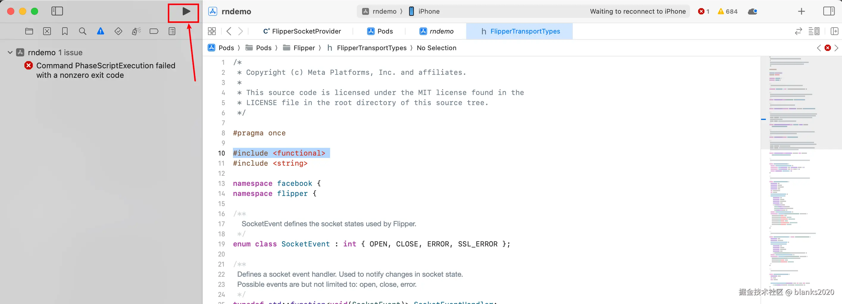This screenshot has height=304, width=842.
Task: Open the 'No Selection' symbol breadcrumb
Action: coord(436,48)
